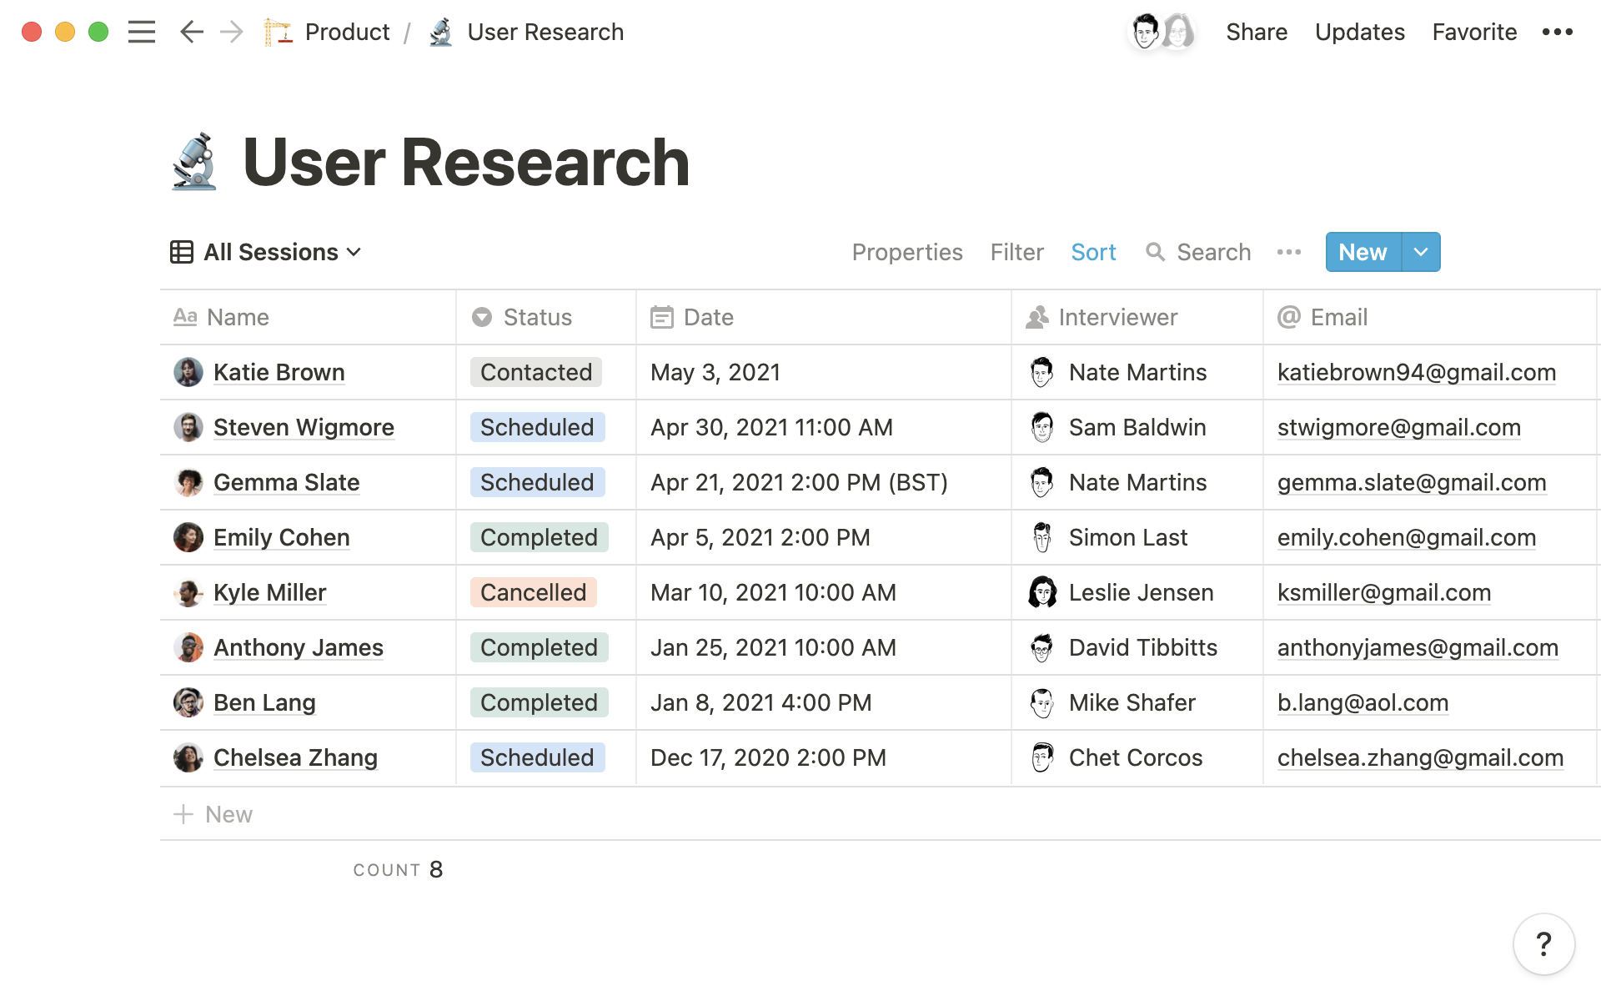
Task: Click the Properties tab option
Action: (x=907, y=251)
